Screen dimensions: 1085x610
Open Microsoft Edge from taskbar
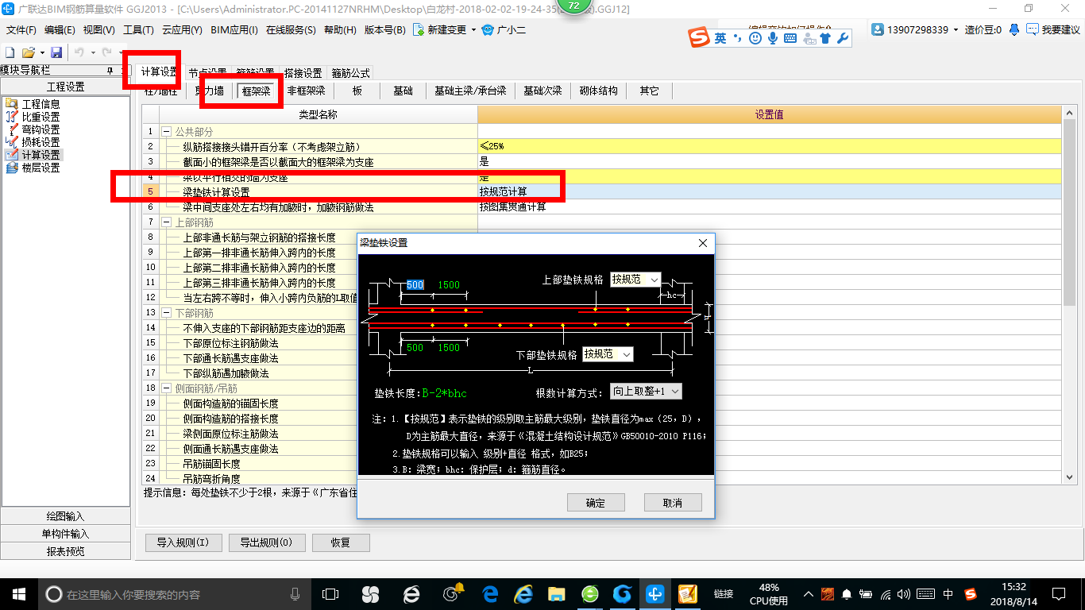point(490,593)
